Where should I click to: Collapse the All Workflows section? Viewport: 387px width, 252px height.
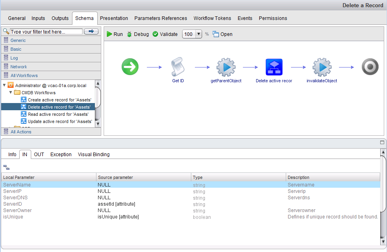51,75
